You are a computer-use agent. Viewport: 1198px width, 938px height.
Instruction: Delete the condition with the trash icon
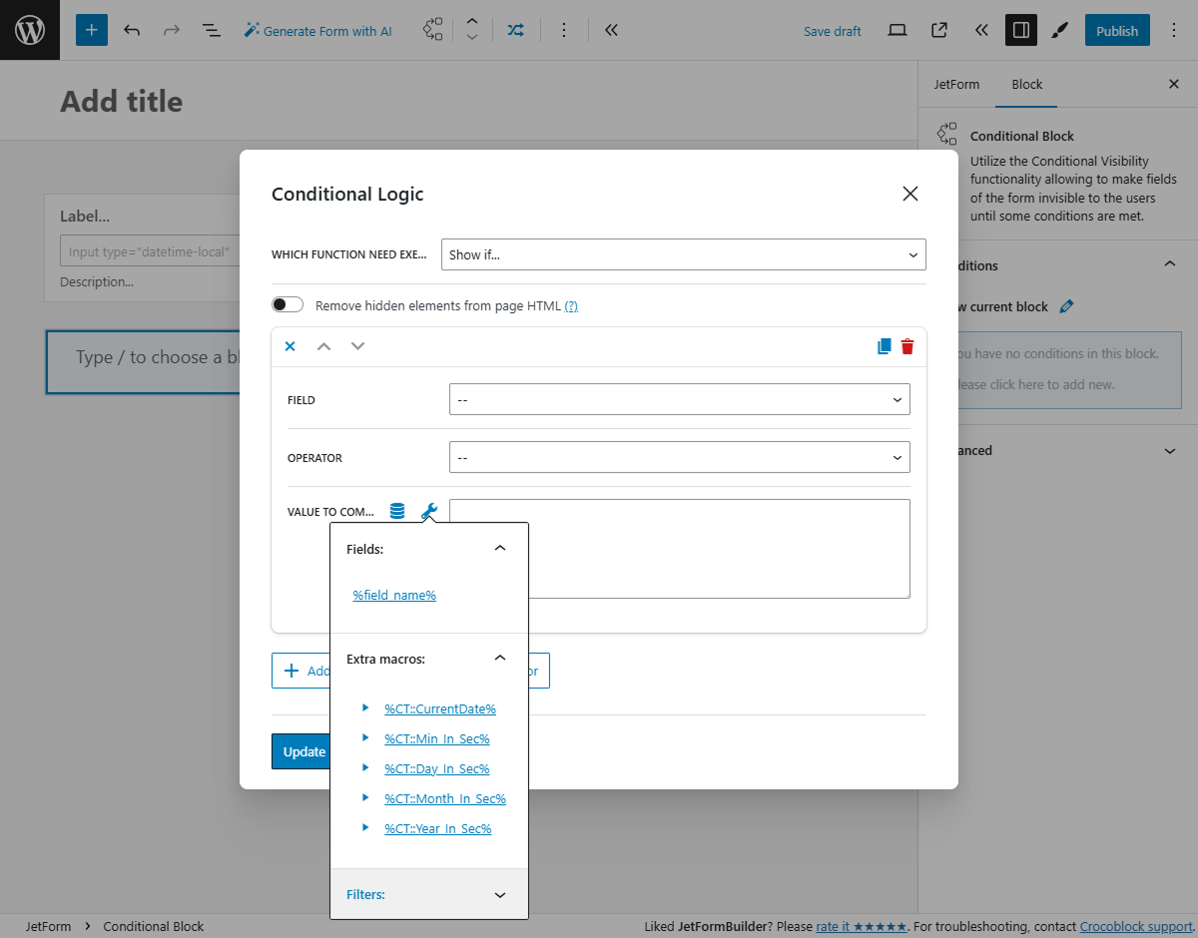(906, 345)
